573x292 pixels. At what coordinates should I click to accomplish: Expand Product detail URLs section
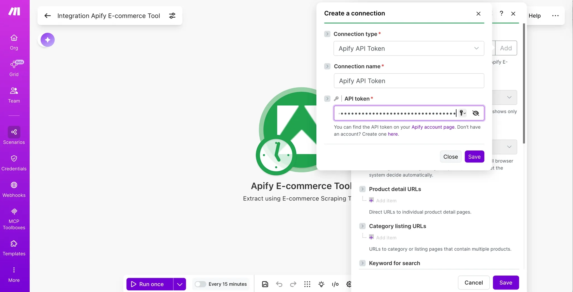point(362,189)
